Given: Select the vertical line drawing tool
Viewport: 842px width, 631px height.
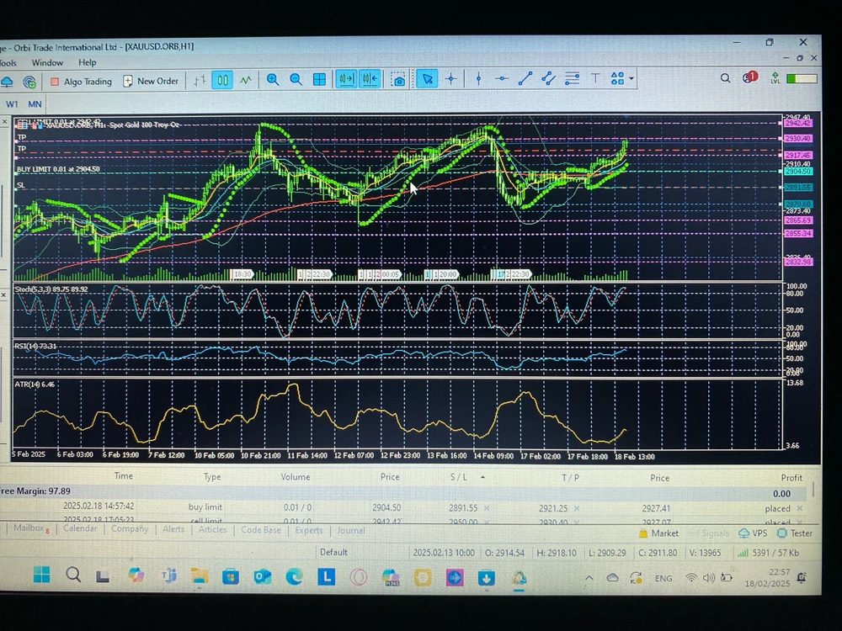Looking at the screenshot, I should [x=478, y=79].
